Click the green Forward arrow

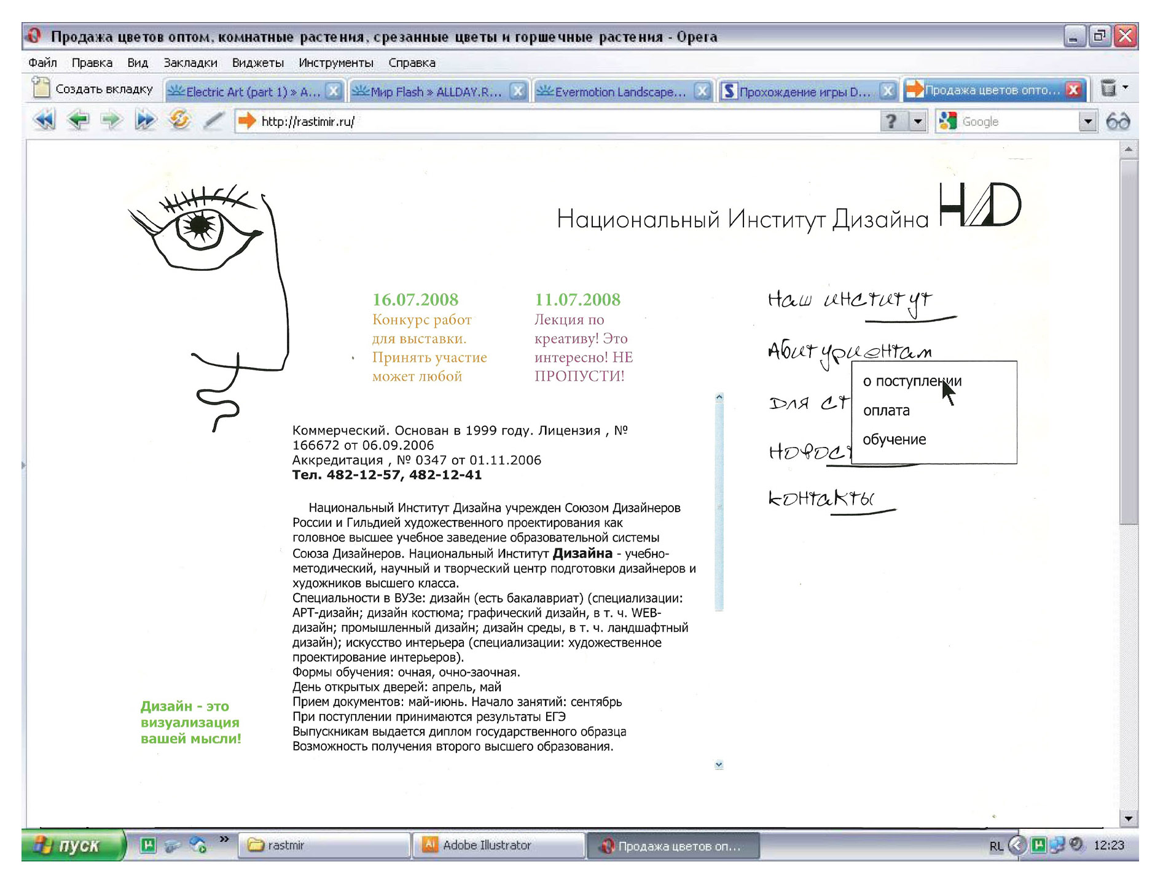coord(111,120)
